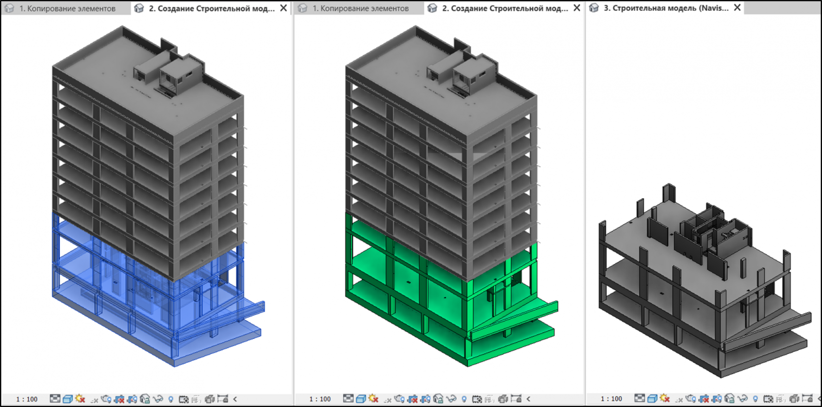Open Temporary View Properties in green-model view

point(477,399)
